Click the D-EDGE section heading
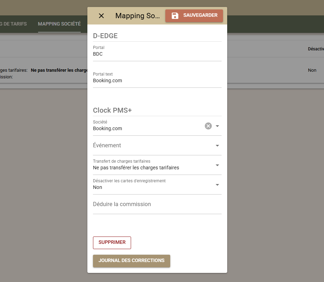The height and width of the screenshot is (282, 324). point(105,36)
